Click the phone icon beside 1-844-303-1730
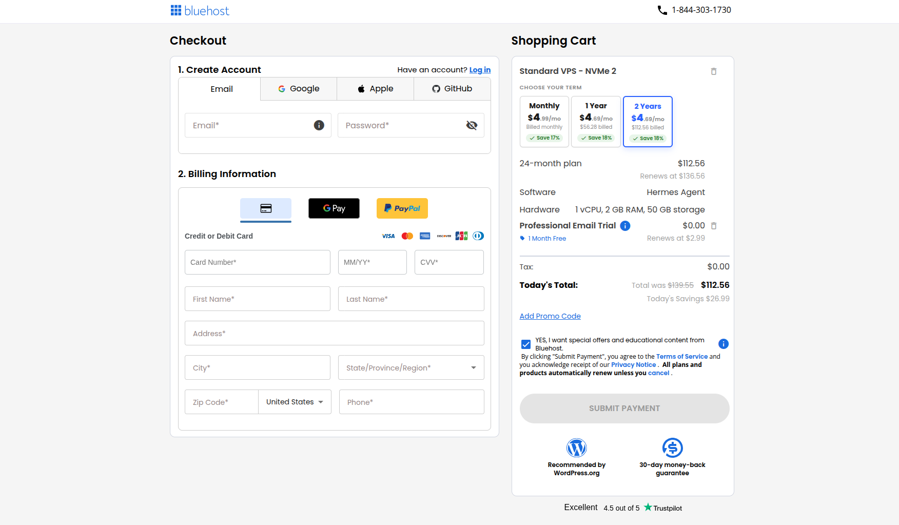This screenshot has height=525, width=899. coord(662,10)
